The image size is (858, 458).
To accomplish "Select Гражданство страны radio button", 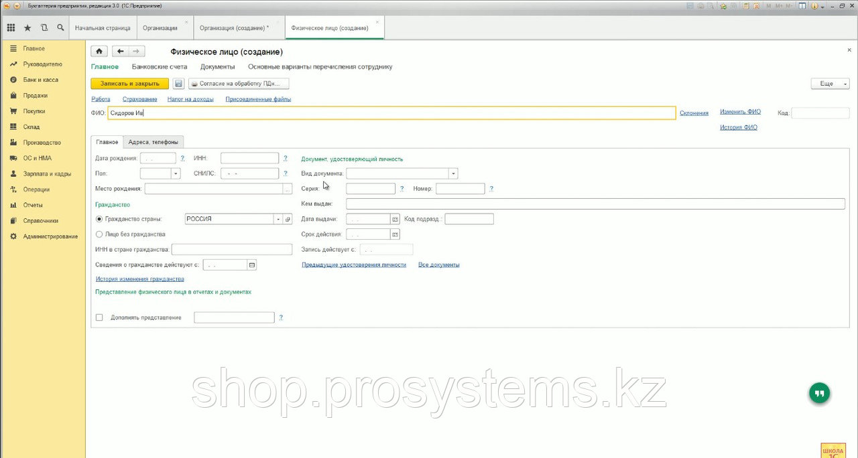I will 99,219.
